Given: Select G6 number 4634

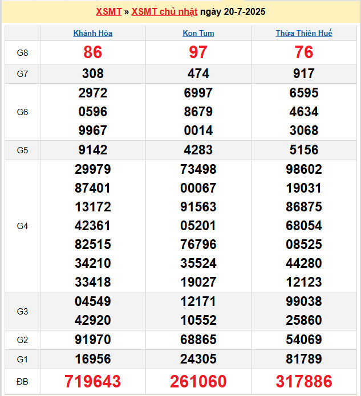Looking at the screenshot, I should pos(304,112).
